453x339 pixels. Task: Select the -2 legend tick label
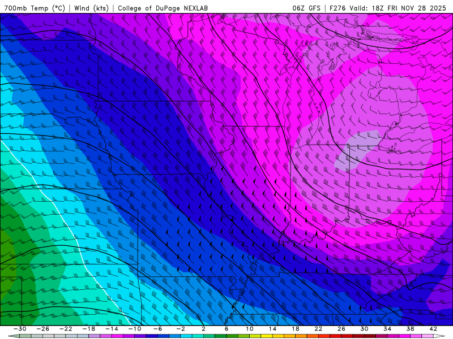coord(181,329)
